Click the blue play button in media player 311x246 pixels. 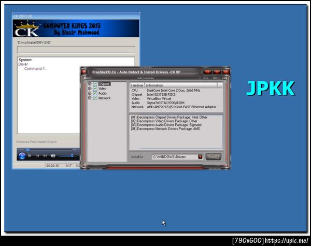(22, 156)
